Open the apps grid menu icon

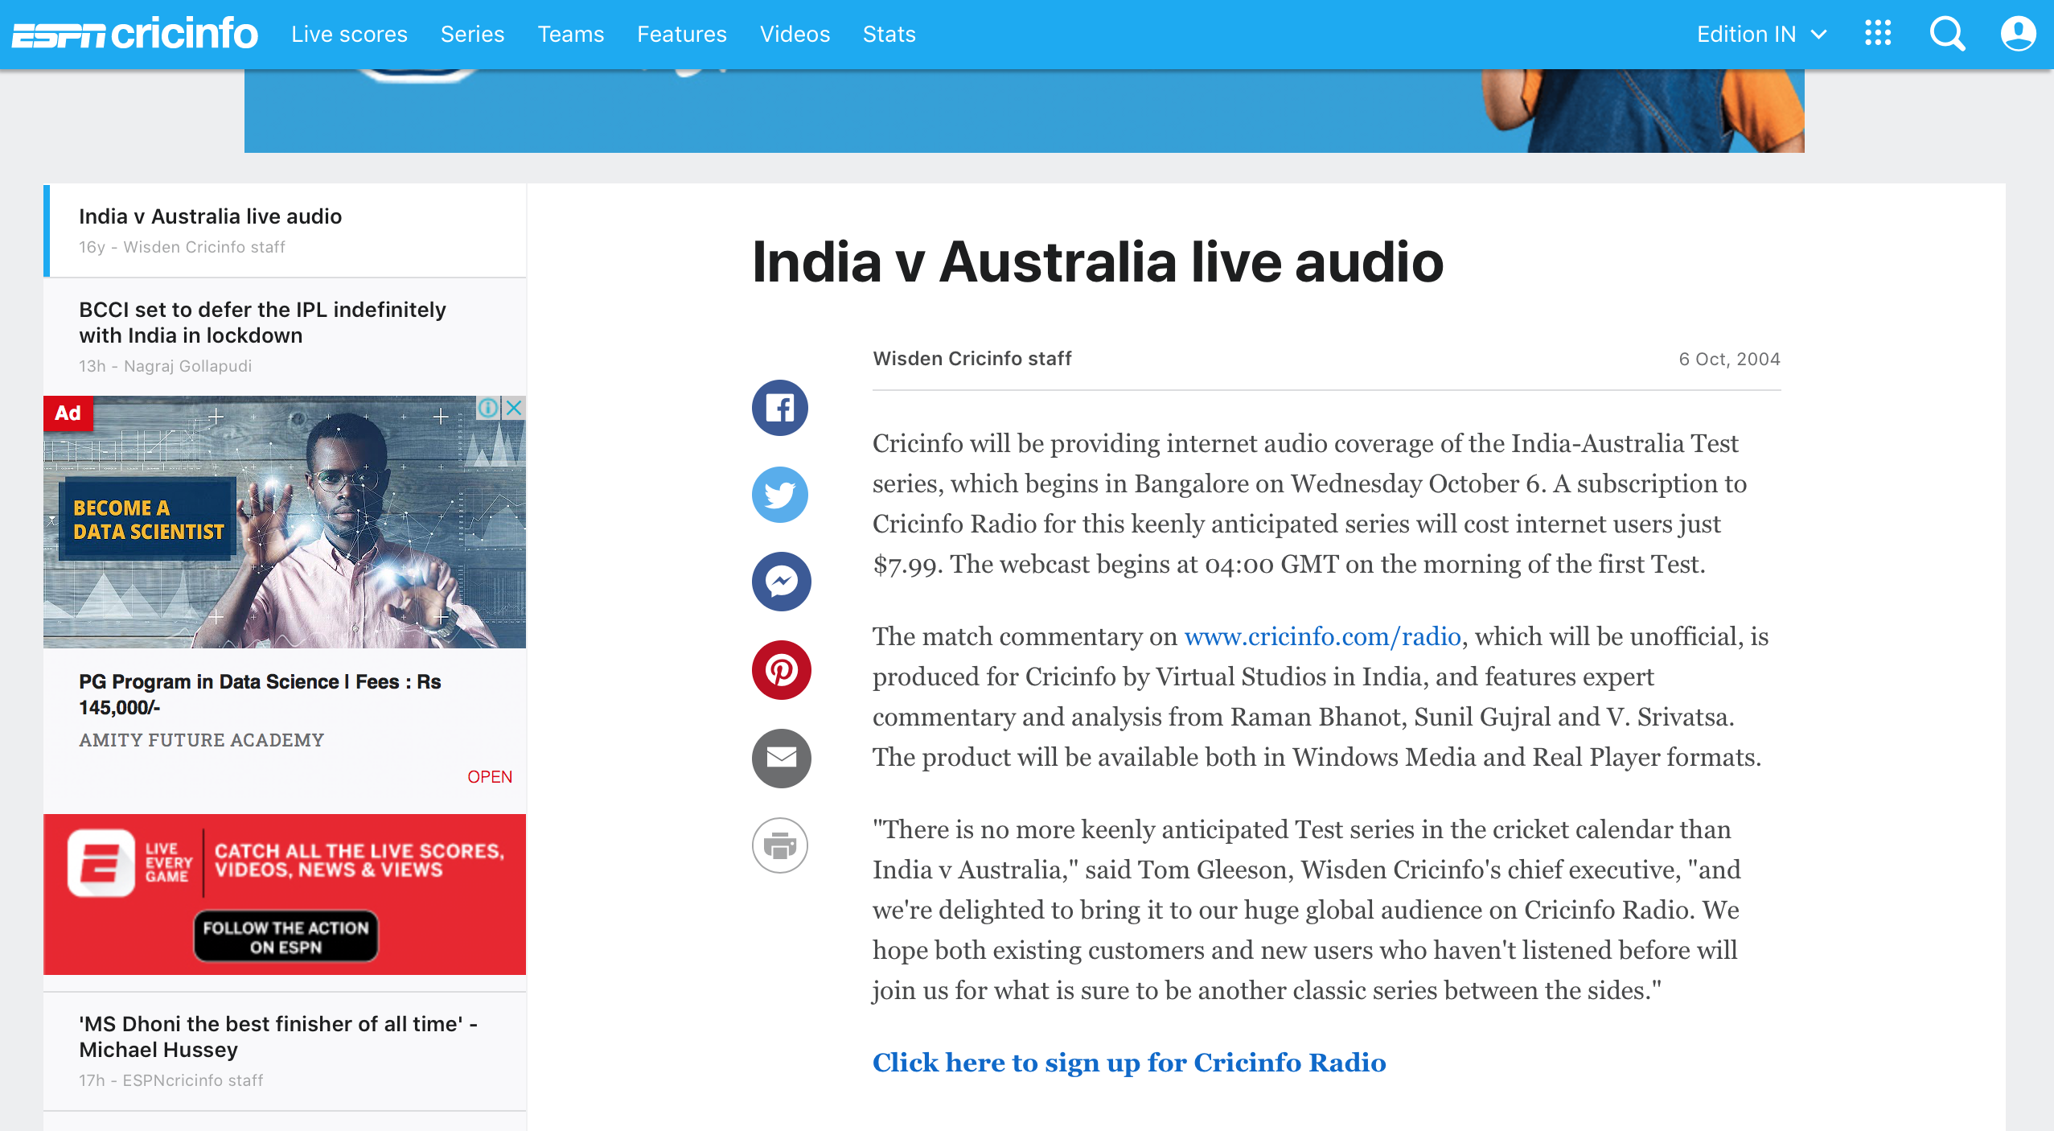coord(1878,34)
